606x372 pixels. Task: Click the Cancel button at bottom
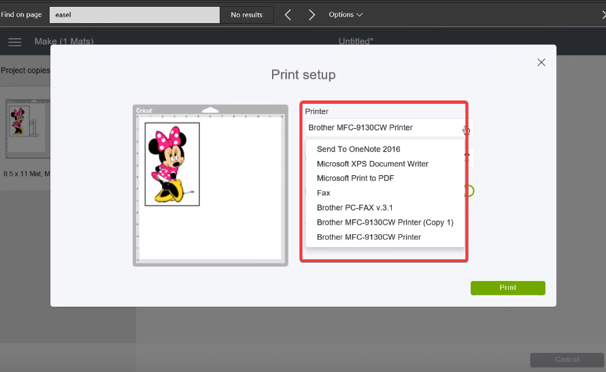click(567, 360)
